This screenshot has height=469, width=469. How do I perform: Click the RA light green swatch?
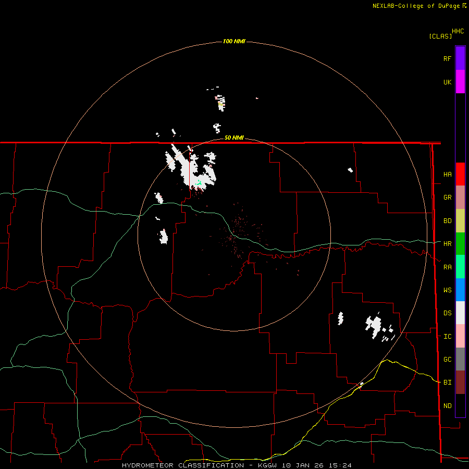(x=460, y=267)
